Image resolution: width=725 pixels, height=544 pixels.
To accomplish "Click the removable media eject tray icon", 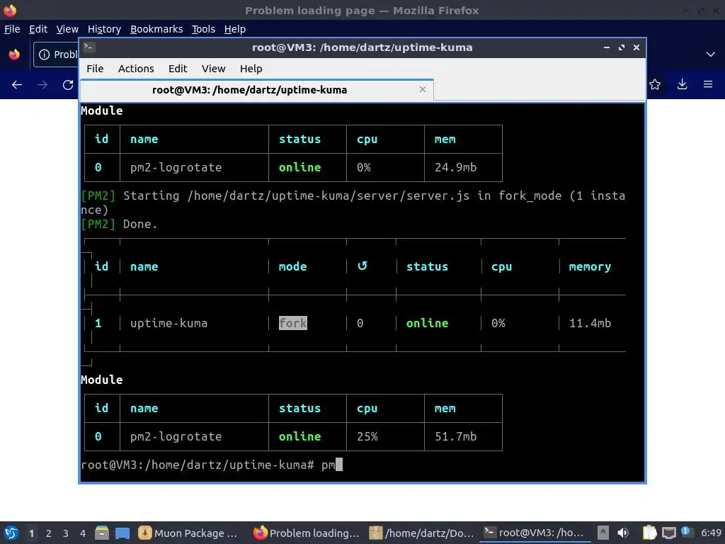I will pos(603,533).
